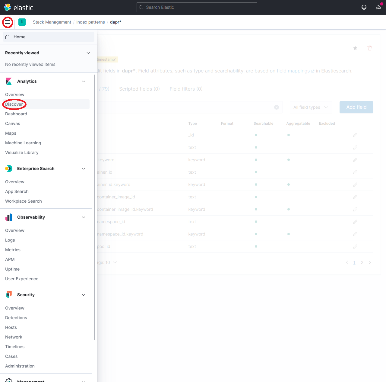The height and width of the screenshot is (382, 386).
Task: Collapse the Observability section
Action: pos(84,217)
